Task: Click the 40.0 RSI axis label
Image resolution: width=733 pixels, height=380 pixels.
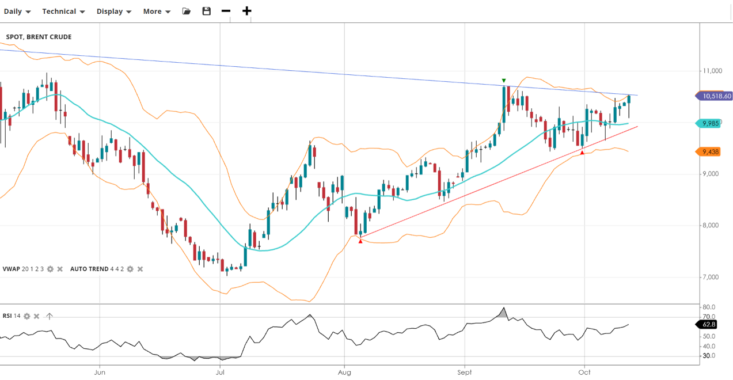Action: [709, 346]
